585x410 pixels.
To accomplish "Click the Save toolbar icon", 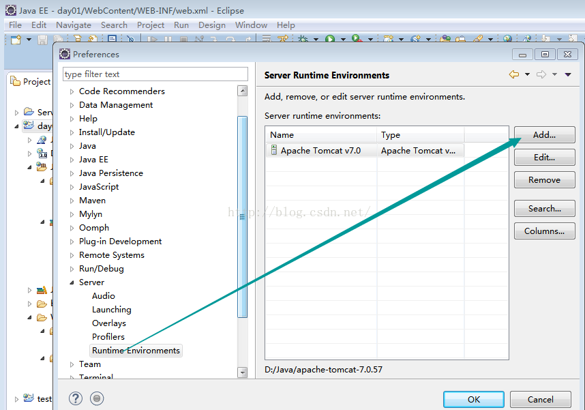I will click(42, 39).
